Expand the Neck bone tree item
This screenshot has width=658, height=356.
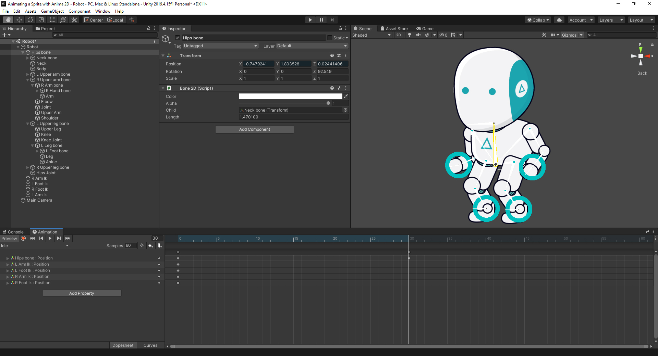(28, 58)
